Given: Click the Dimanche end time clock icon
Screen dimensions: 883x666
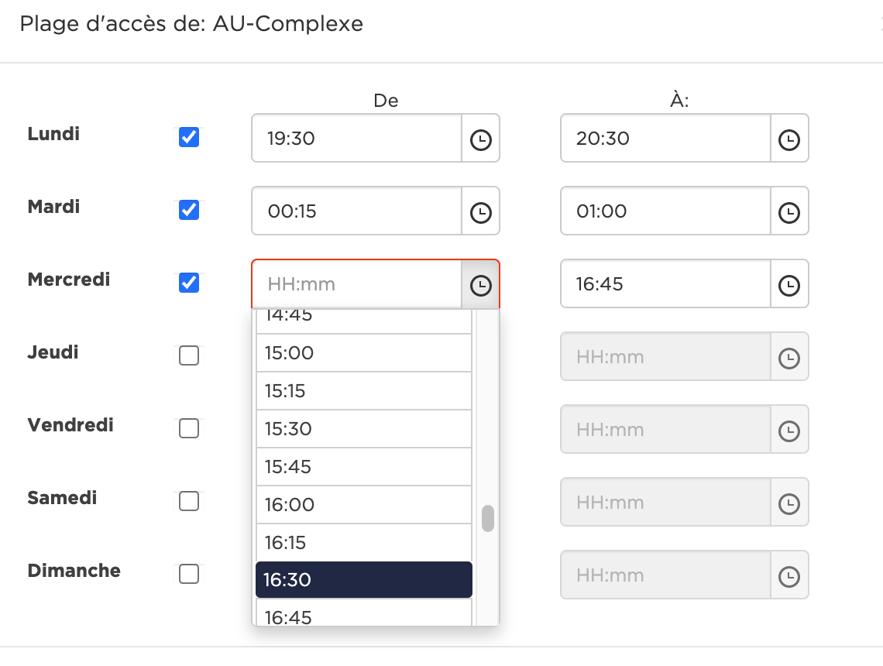Looking at the screenshot, I should click(x=789, y=576).
